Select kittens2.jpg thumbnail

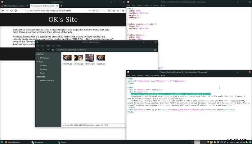(x=78, y=58)
